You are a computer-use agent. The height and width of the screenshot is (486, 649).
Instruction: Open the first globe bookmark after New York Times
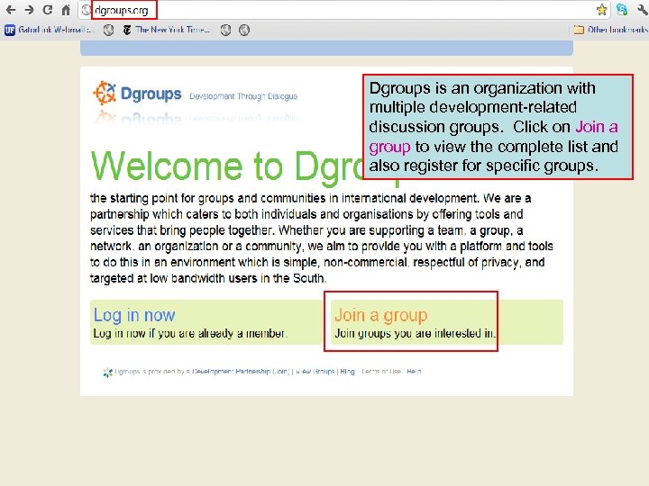pos(225,30)
